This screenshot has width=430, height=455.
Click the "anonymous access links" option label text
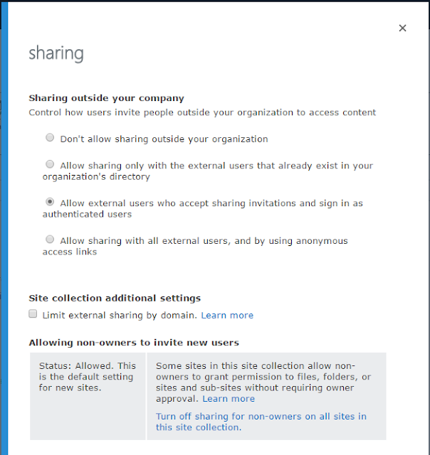click(195, 246)
